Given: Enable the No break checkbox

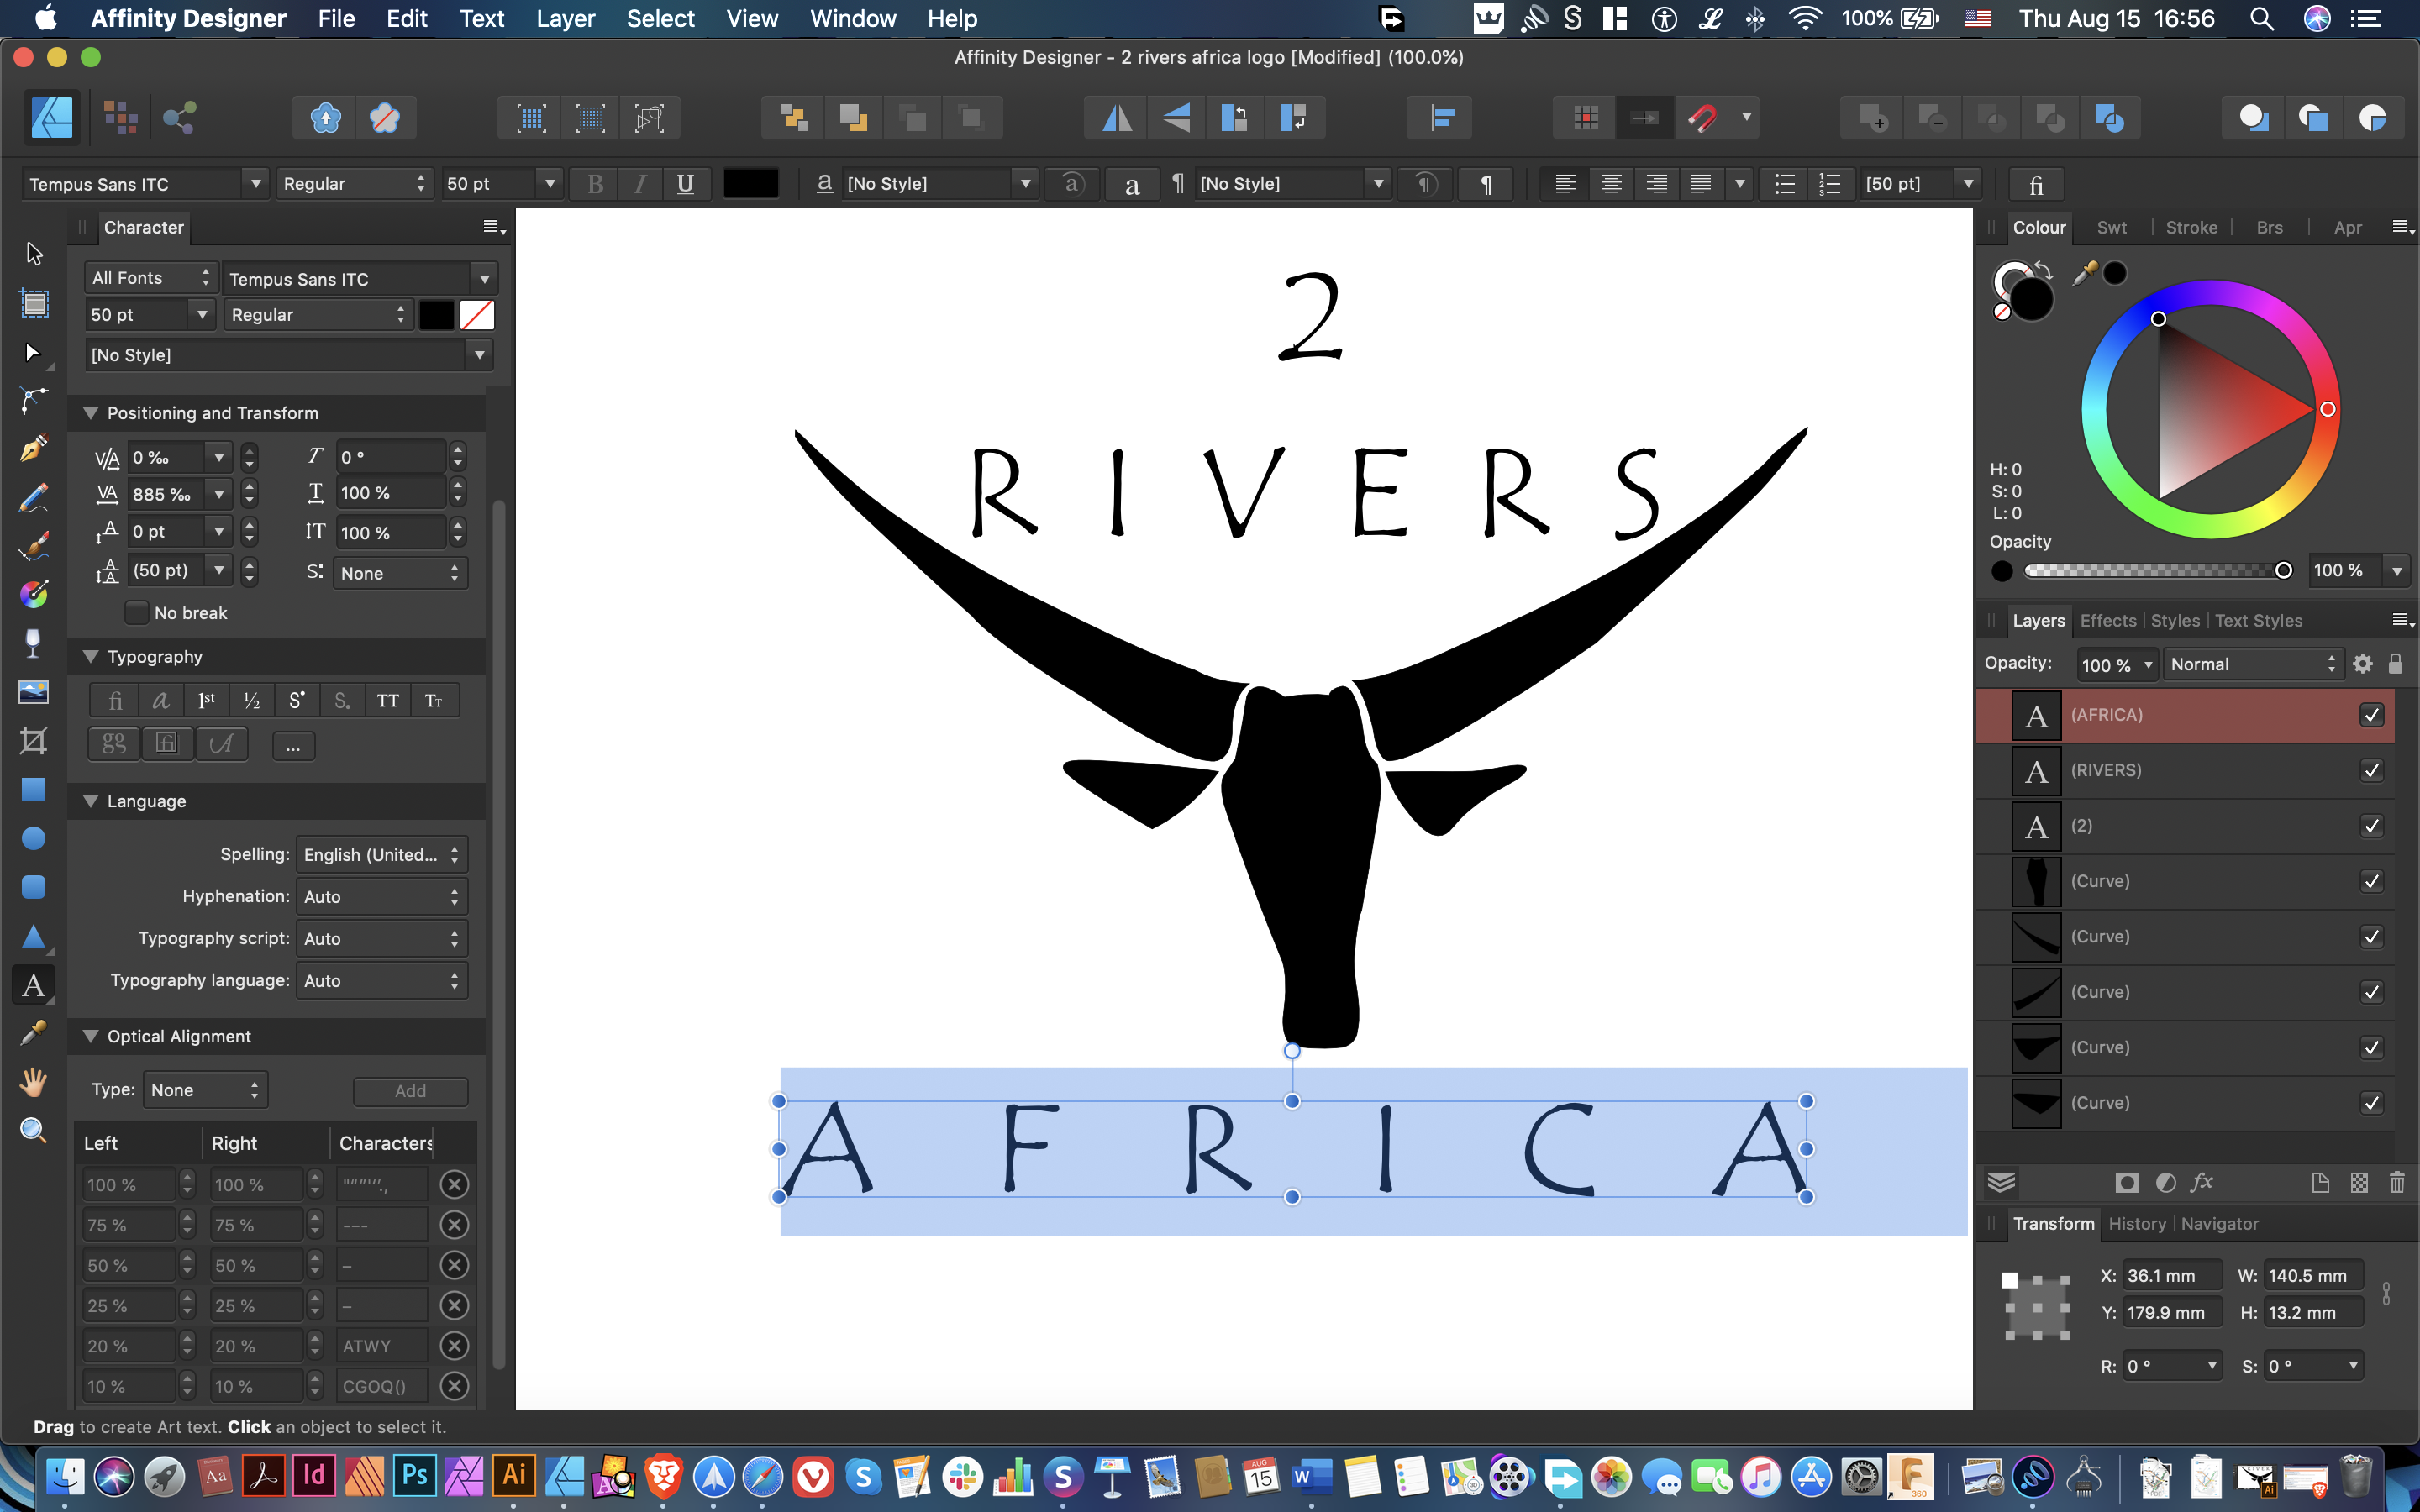Looking at the screenshot, I should (x=137, y=612).
